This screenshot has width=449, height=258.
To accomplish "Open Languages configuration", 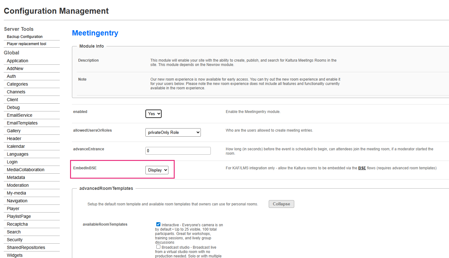I will (17, 154).
